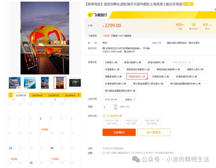Pick March 5 priced ¥2899 in calendar
216x168 pixels.
point(45,124)
